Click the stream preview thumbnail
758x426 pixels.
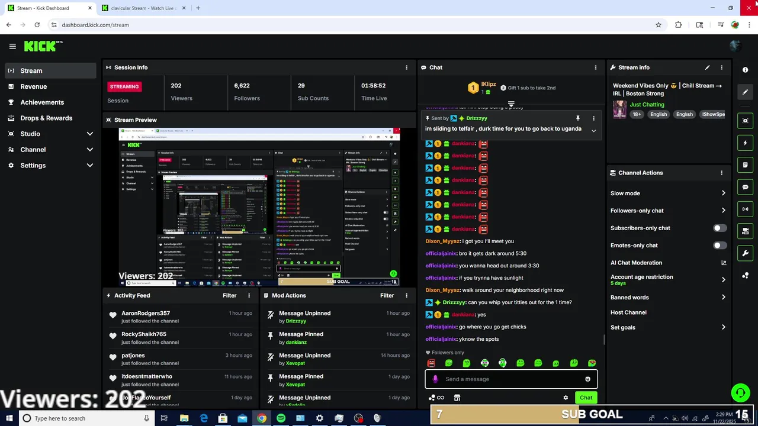259,207
